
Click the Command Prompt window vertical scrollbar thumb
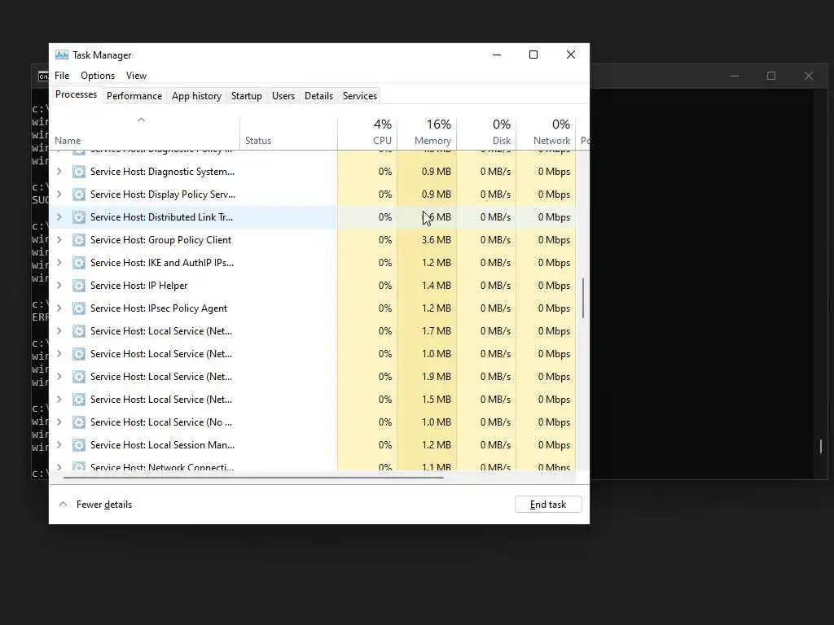click(821, 446)
